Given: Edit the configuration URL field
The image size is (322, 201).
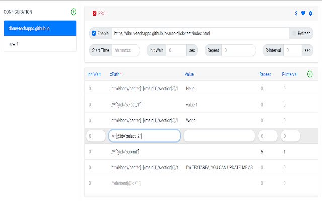Looking at the screenshot, I should [x=200, y=33].
